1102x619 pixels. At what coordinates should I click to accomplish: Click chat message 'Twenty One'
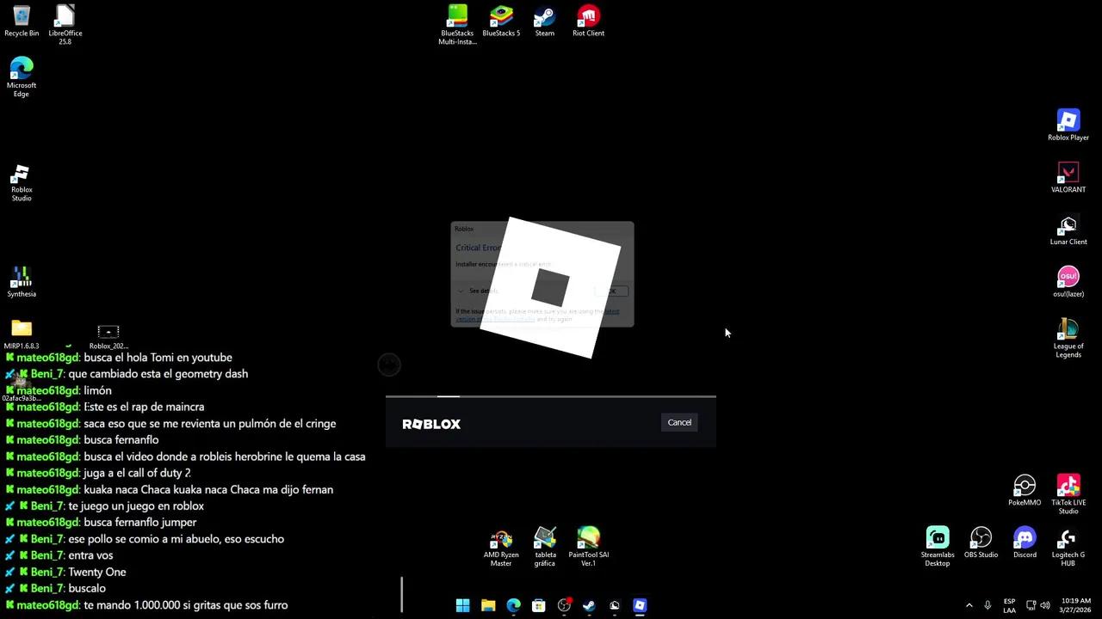pos(97,572)
